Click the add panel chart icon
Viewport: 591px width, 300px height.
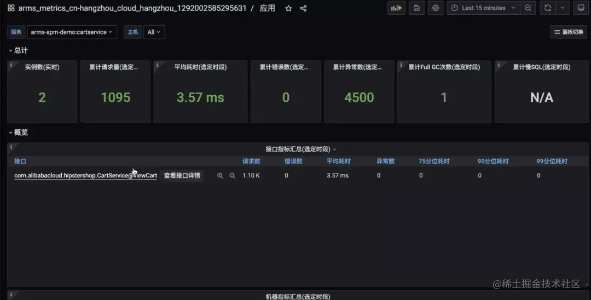(396, 8)
